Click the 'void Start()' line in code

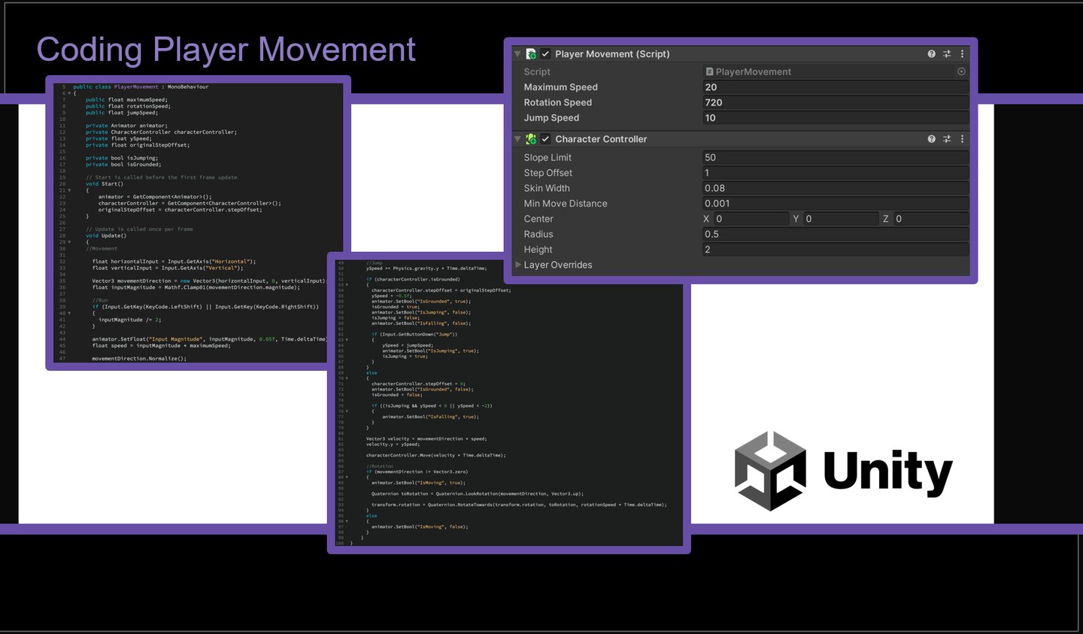tap(105, 184)
